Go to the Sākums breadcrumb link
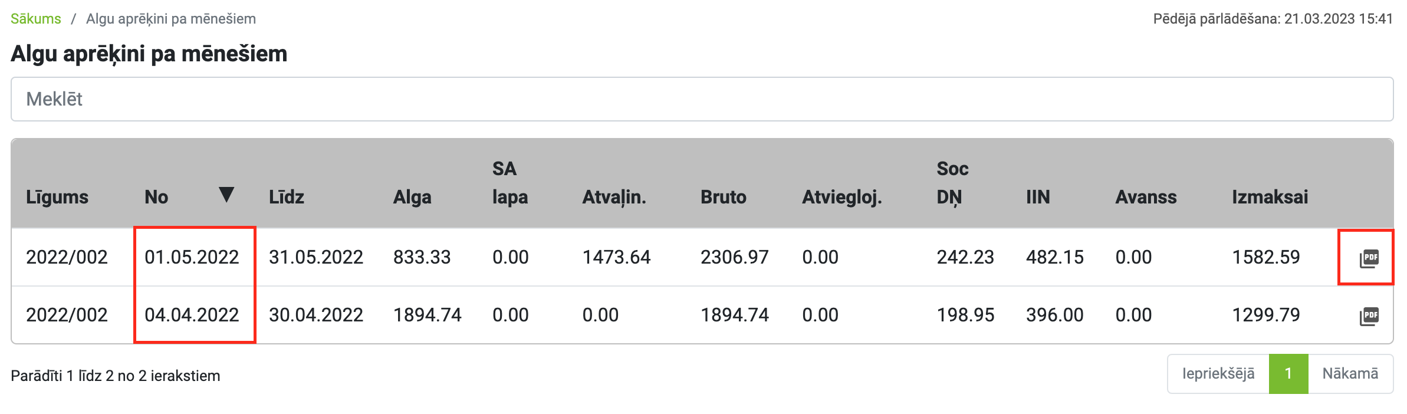 tap(36, 19)
